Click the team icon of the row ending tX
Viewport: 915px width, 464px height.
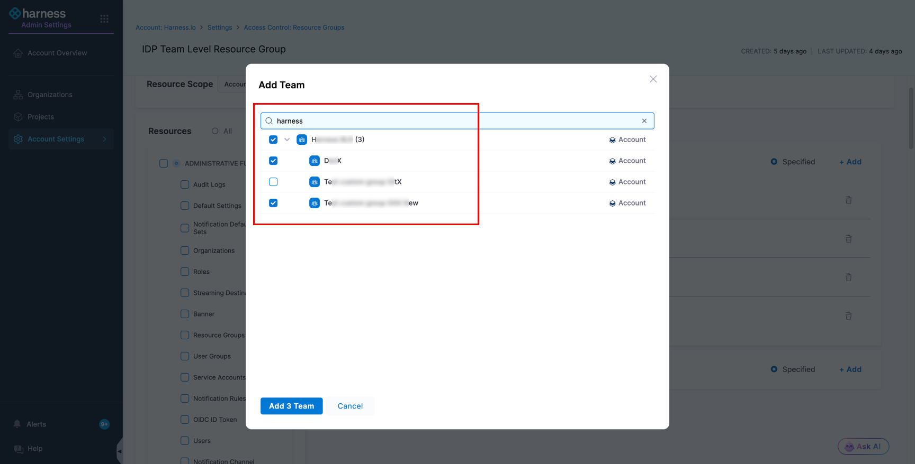[315, 182]
